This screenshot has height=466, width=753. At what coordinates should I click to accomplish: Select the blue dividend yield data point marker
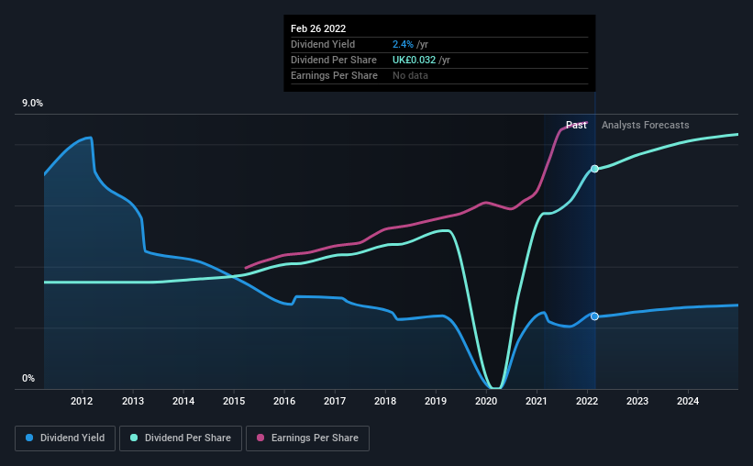coord(594,316)
